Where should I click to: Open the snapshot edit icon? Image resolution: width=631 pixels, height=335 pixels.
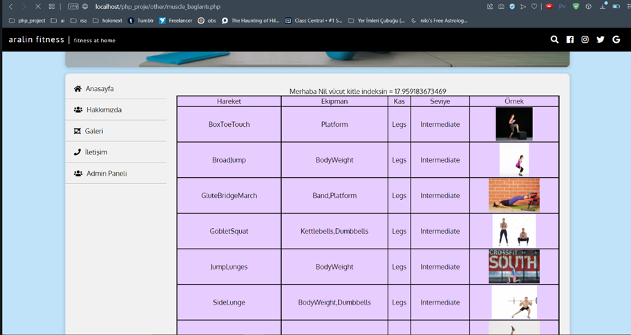click(490, 6)
